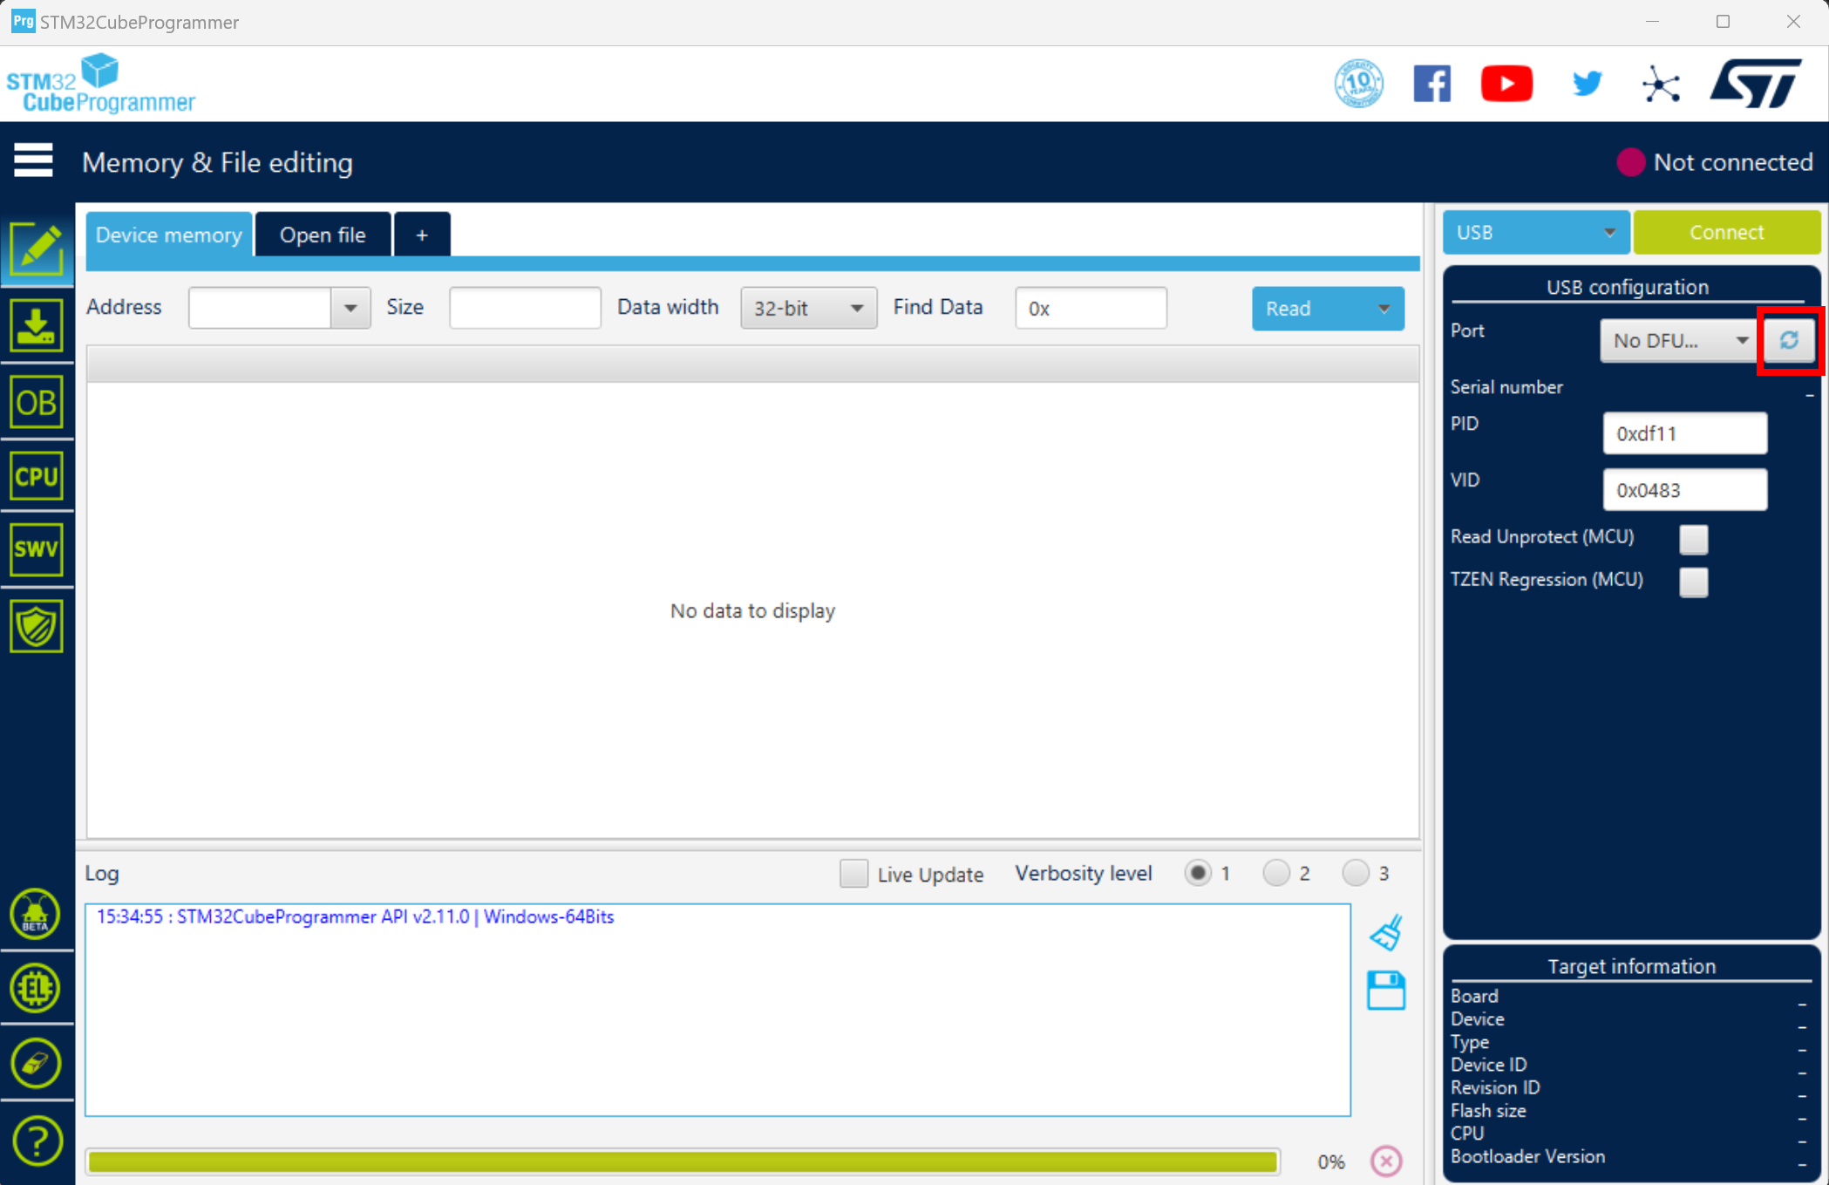1829x1185 pixels.
Task: Switch to the Device memory tab
Action: (166, 235)
